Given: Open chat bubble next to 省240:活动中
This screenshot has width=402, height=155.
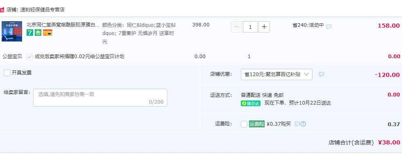Looking at the screenshot, I should tap(329, 26).
